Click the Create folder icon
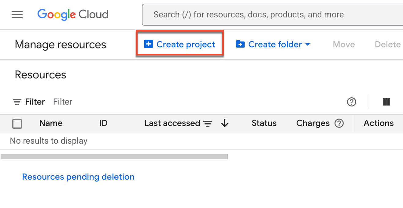403x208 pixels. pos(240,45)
